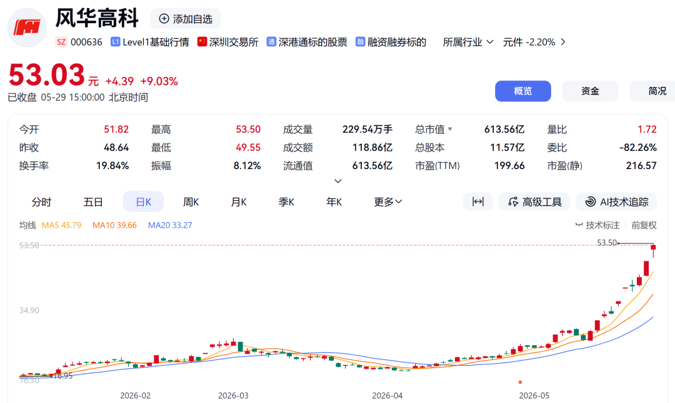The image size is (675, 403).
Task: Toggle 技术标注 chart annotations
Action: [x=597, y=225]
